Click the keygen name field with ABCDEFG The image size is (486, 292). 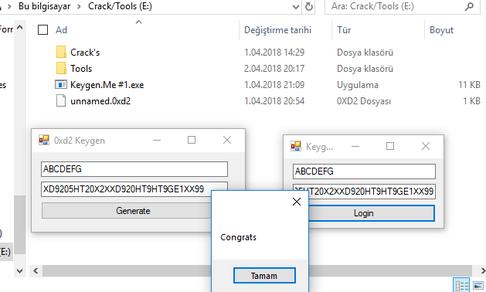(x=134, y=169)
